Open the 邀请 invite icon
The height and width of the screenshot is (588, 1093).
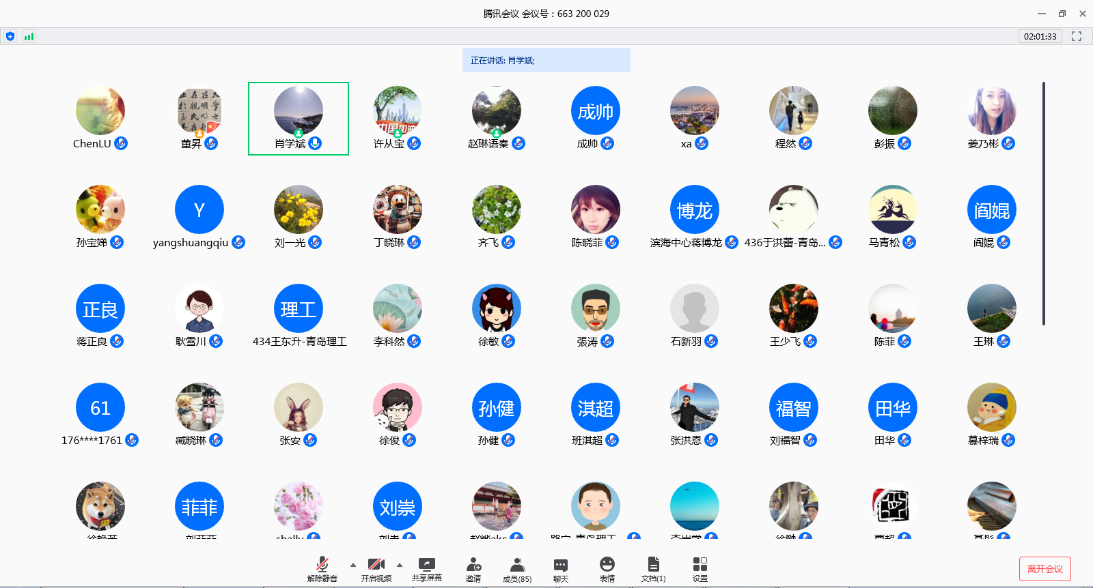tap(473, 569)
